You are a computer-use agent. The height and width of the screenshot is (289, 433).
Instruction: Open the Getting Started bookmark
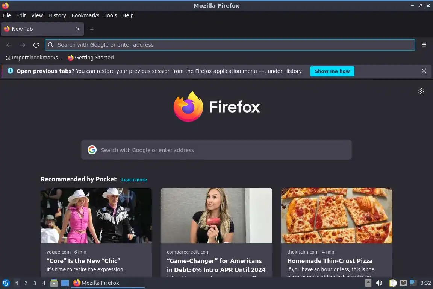[91, 58]
